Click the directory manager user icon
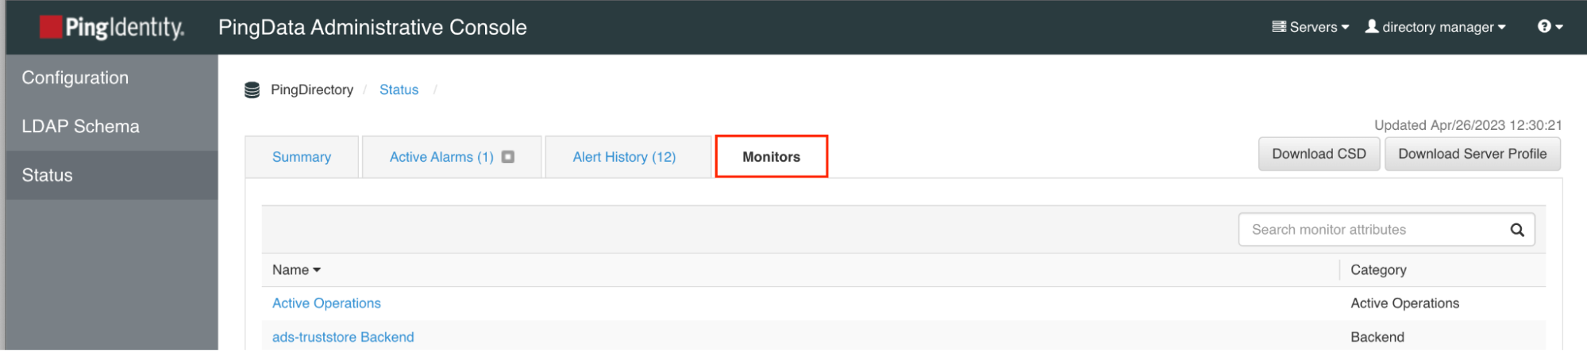The width and height of the screenshot is (1587, 351). (x=1371, y=27)
